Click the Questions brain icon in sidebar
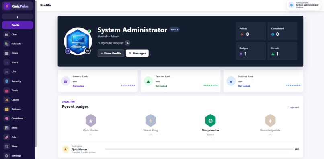 coord(7,119)
